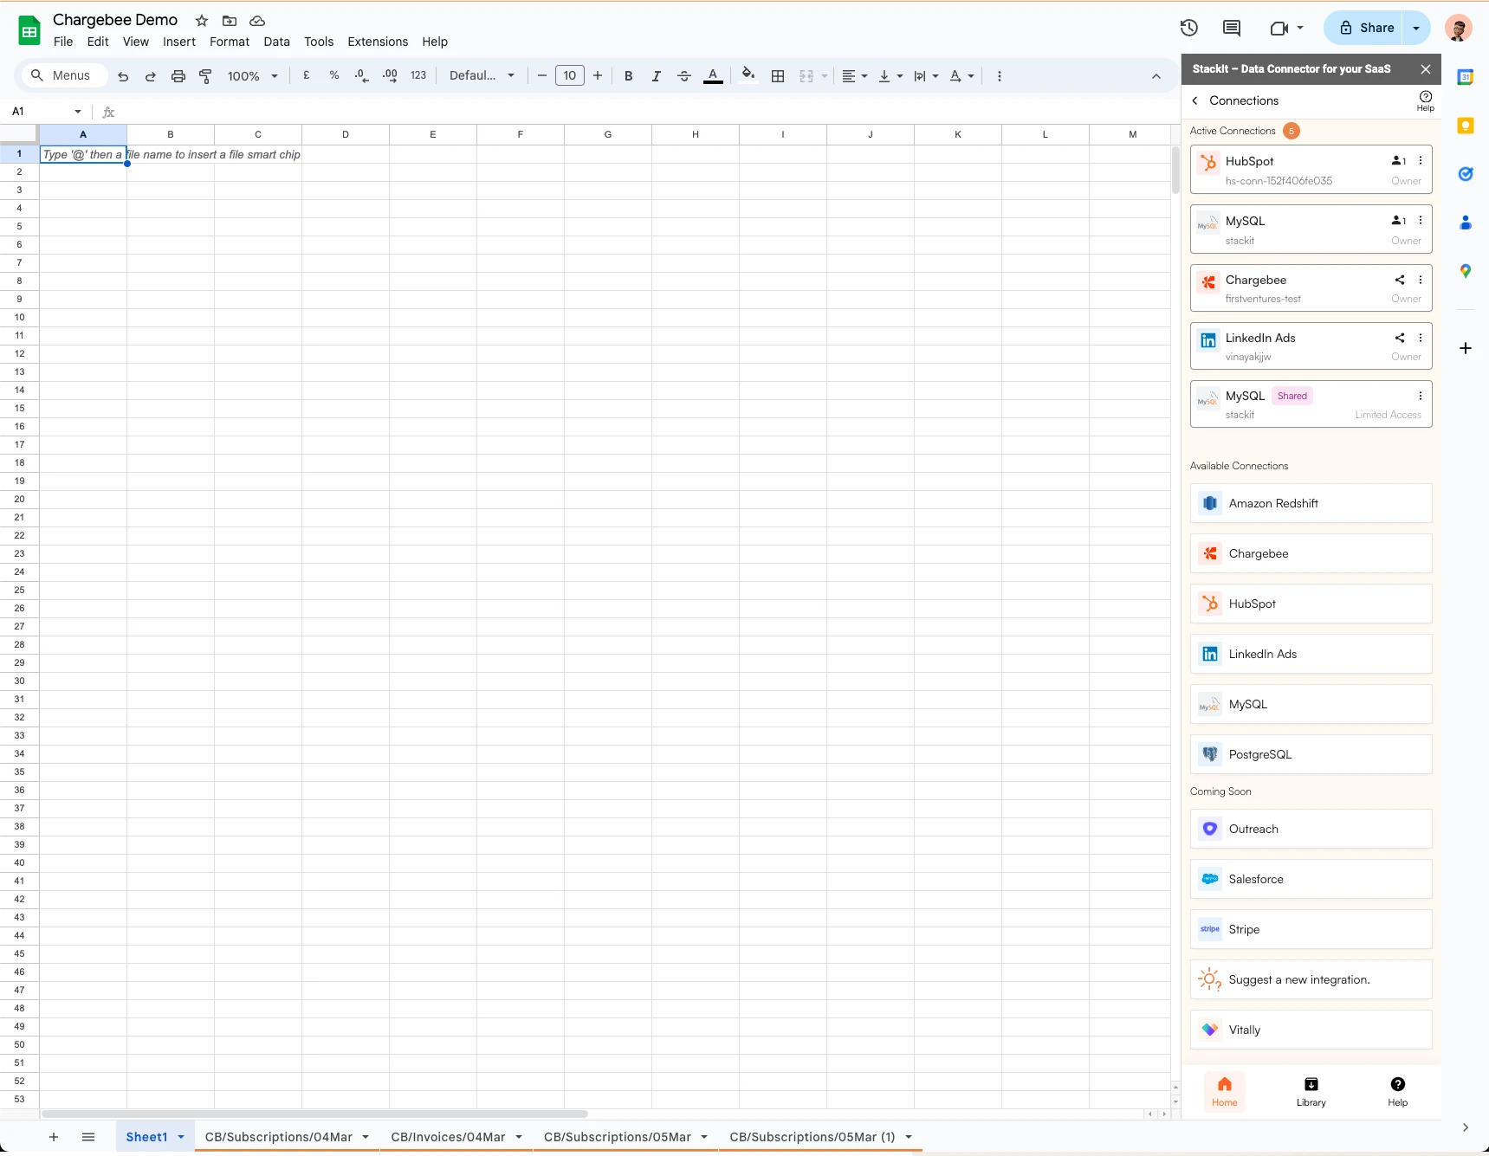Open the Library tab in StackIt
Screen dimensions: 1489x1156
(1311, 1091)
